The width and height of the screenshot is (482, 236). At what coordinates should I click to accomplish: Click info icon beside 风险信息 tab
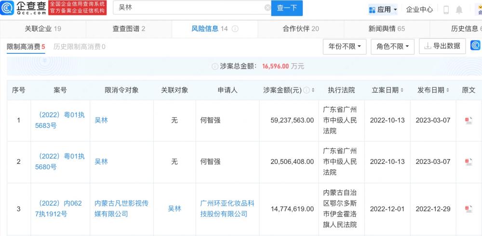235,29
